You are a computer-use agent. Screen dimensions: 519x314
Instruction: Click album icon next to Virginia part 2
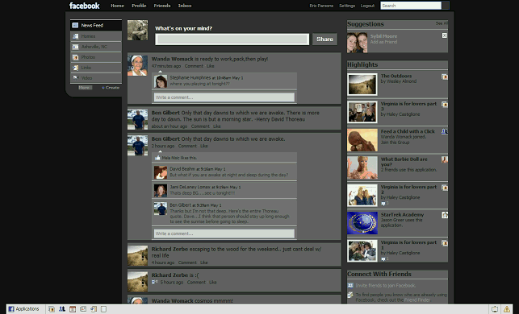(445, 188)
